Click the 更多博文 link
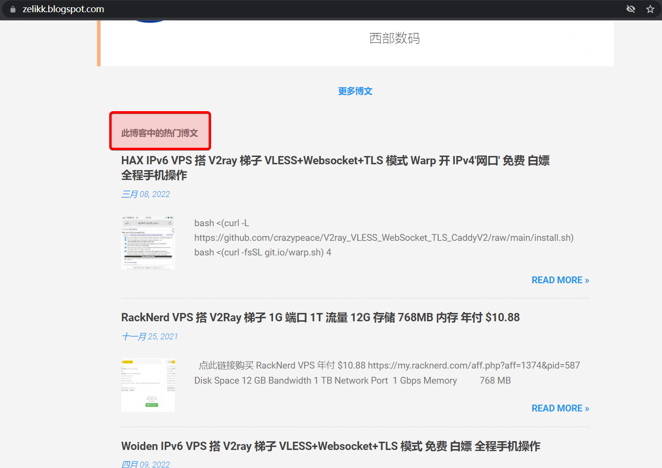Image resolution: width=662 pixels, height=468 pixels. [355, 91]
